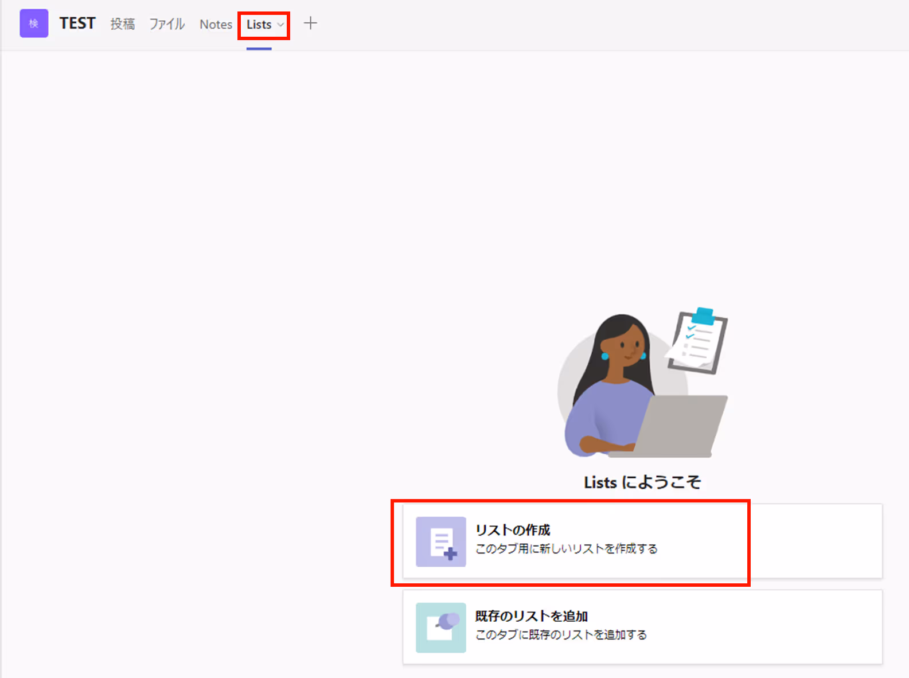Open the 投稿 tab
This screenshot has height=678, width=909.
tap(123, 24)
